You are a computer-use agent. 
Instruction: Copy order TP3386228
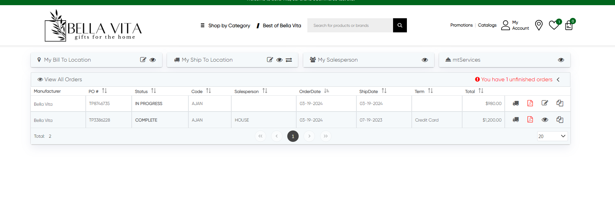pos(560,119)
